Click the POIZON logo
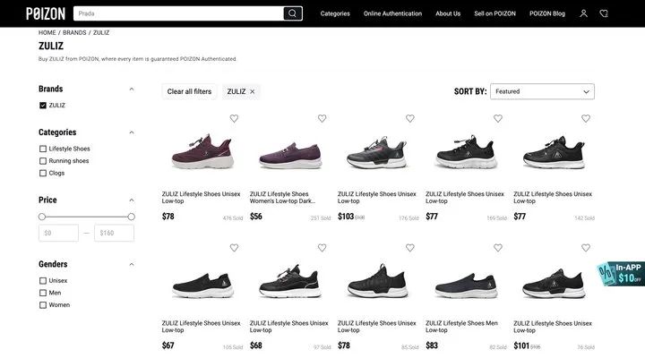 [x=46, y=13]
